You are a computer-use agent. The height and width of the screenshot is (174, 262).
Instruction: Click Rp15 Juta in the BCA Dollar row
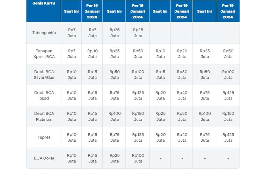(x=93, y=158)
